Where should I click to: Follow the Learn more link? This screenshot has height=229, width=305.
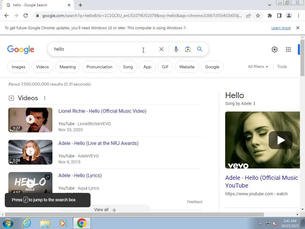coord(281,28)
